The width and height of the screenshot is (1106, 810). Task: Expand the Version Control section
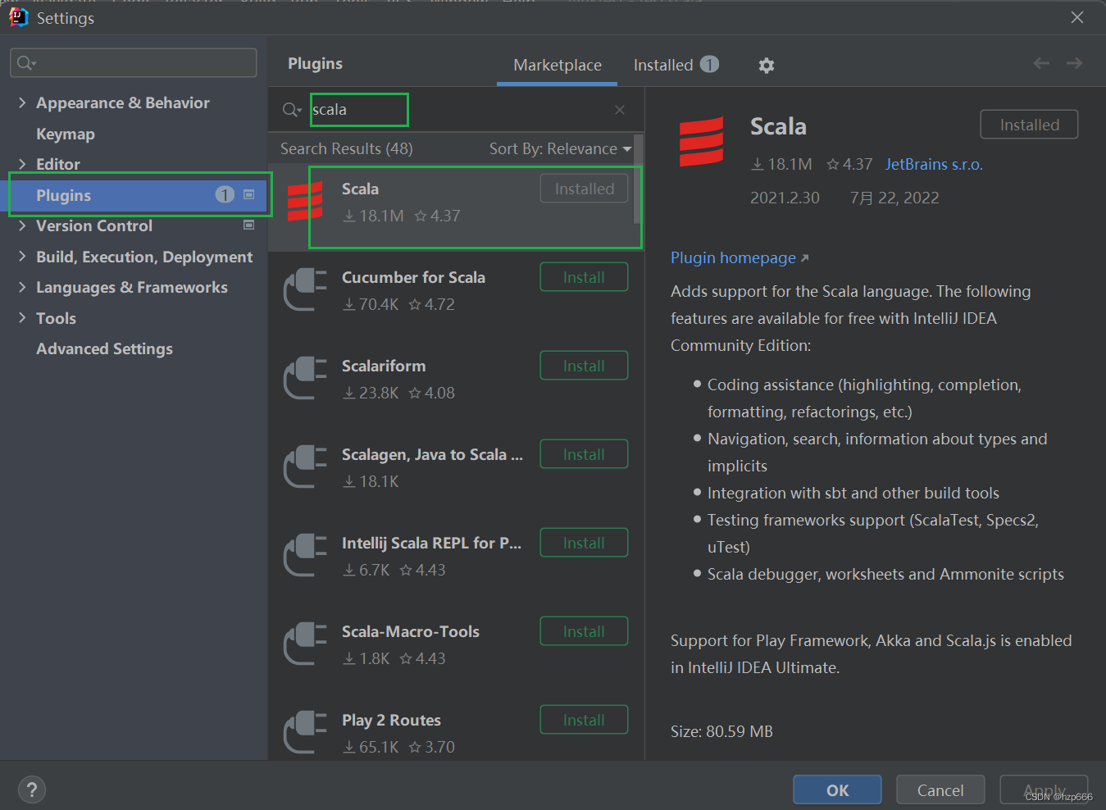[x=22, y=225]
